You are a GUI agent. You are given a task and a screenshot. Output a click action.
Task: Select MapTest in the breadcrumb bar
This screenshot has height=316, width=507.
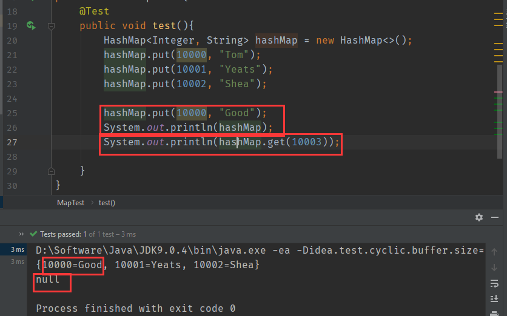coord(70,203)
